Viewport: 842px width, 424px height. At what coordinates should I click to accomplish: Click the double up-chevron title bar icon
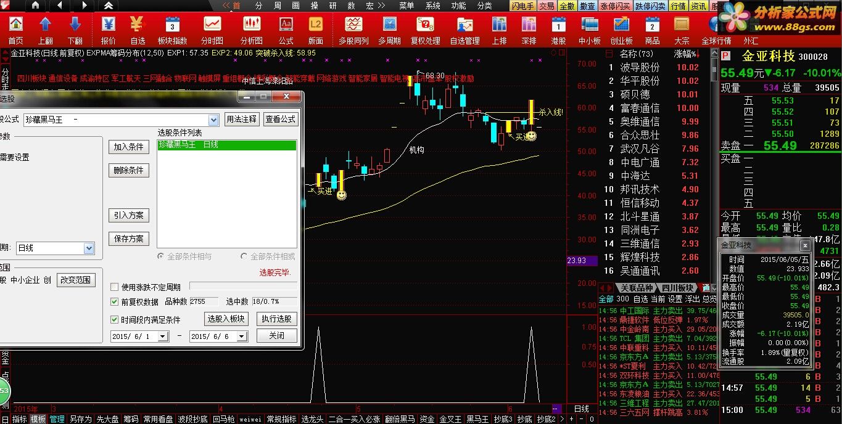click(x=108, y=6)
